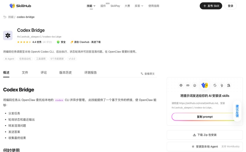Click 支持 WorkBuddy text
Image resolution: width=246 pixels, height=152 pixels.
coord(230,146)
